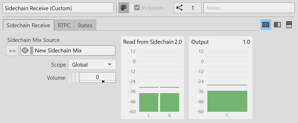Open the Scope dropdown set to Global

click(92, 65)
